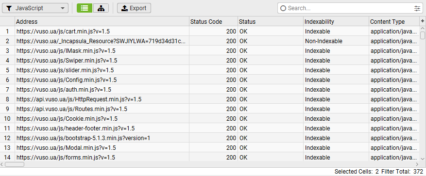Click the horizontal scrollbar thumb

(x=15, y=164)
